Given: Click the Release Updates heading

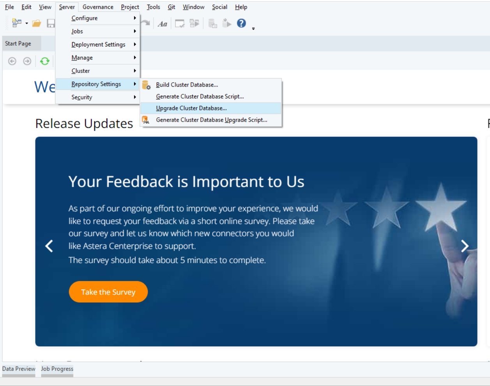Looking at the screenshot, I should (x=84, y=124).
